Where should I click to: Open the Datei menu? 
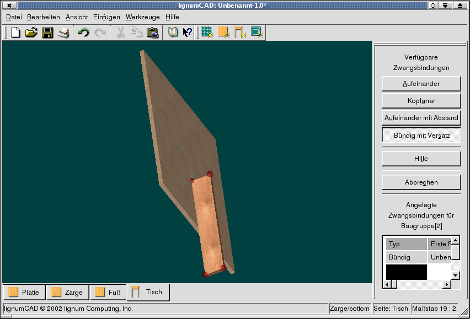click(x=14, y=17)
